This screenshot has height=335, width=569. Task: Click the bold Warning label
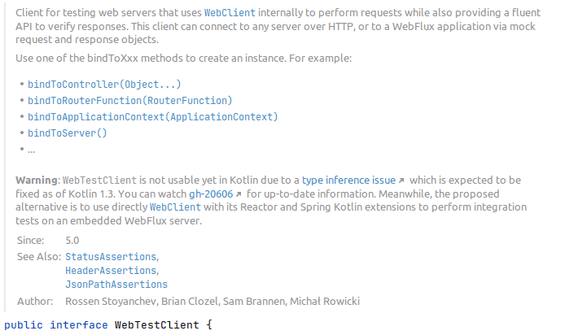point(37,180)
